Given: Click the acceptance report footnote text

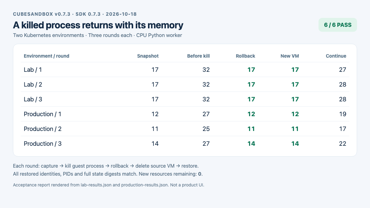Looking at the screenshot, I should click(113, 185).
